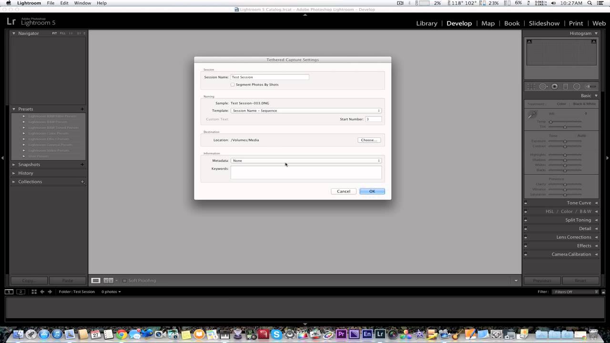Open the Window menu
Screen dimensions: 610x343
tap(82, 3)
